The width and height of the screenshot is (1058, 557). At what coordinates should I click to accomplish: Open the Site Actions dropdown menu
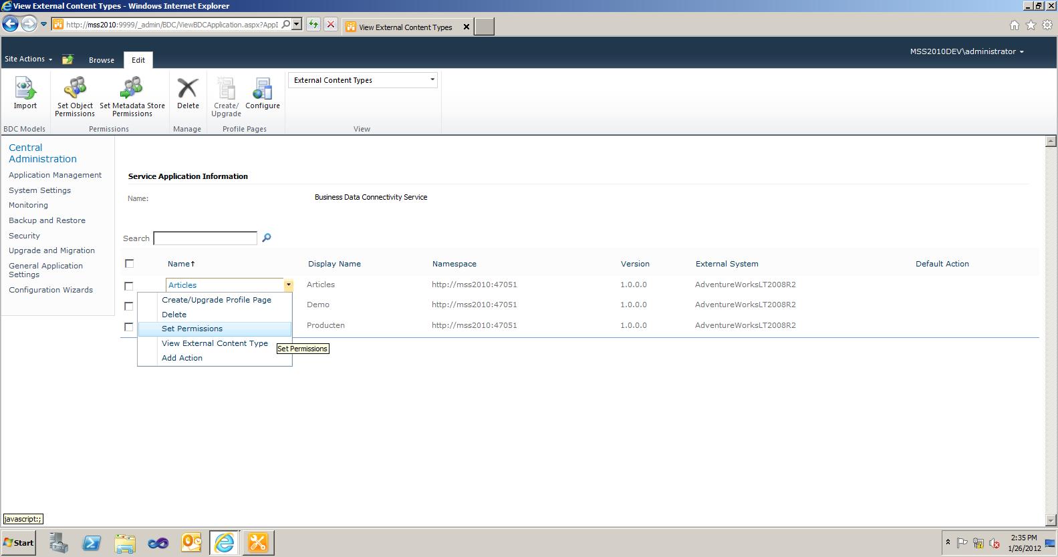tap(28, 59)
